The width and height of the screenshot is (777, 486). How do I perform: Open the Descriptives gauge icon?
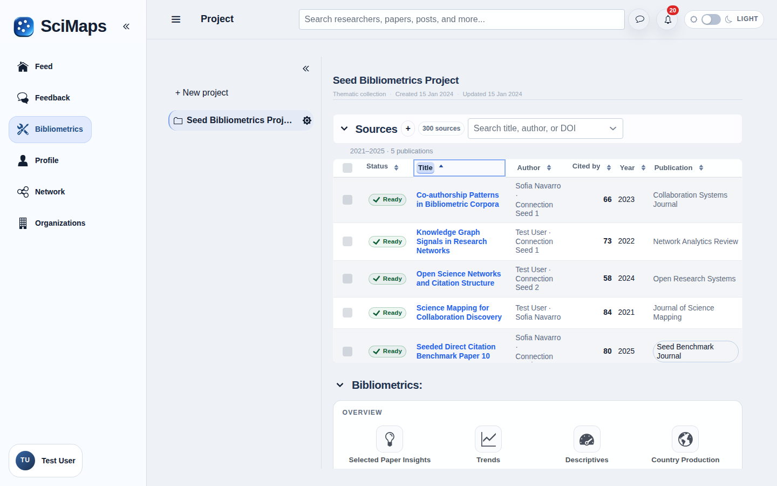(587, 439)
